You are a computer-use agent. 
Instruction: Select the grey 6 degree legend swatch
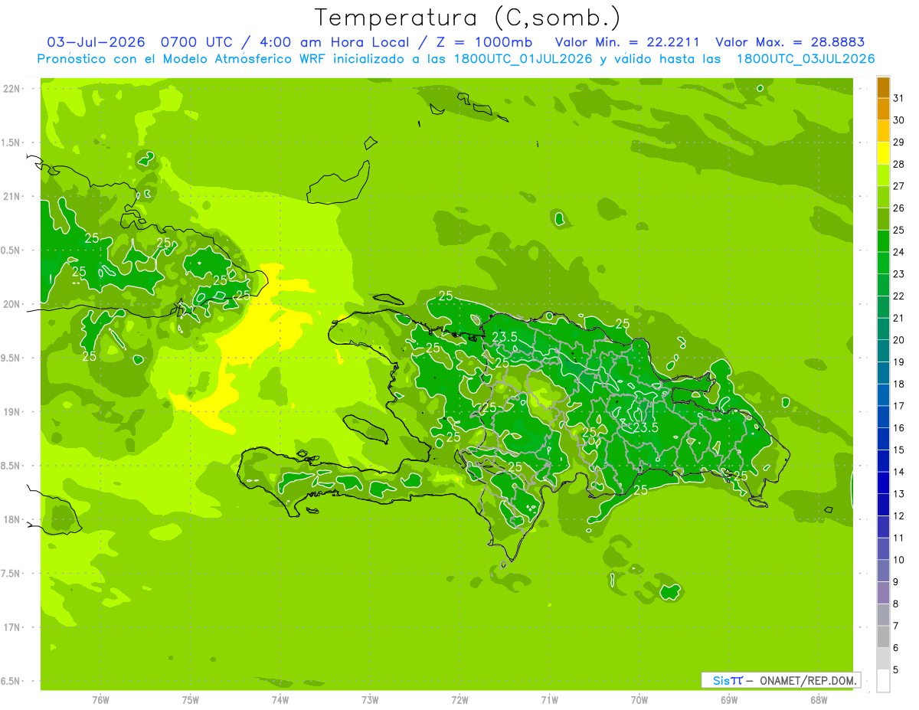tap(883, 637)
